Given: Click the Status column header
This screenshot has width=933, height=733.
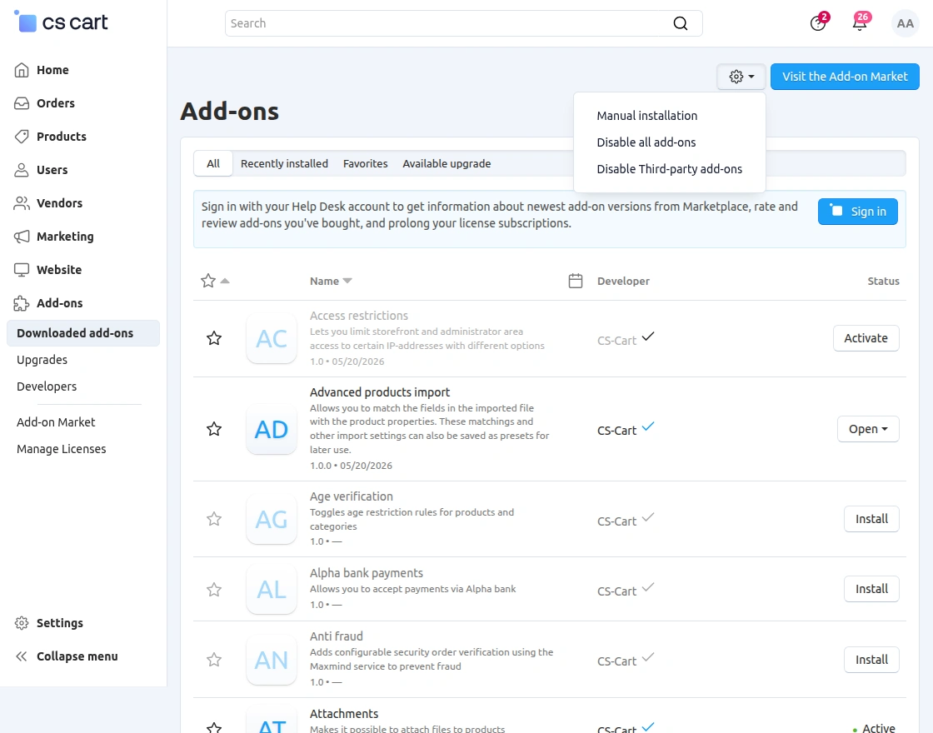Looking at the screenshot, I should (x=883, y=281).
